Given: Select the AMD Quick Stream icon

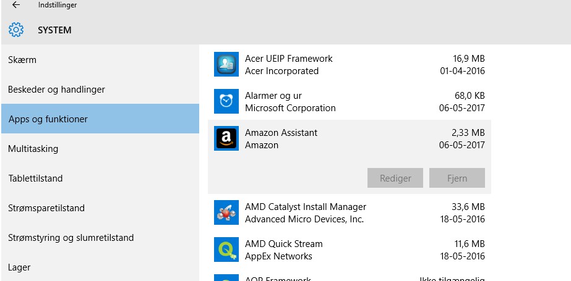Looking at the screenshot, I should (226, 250).
